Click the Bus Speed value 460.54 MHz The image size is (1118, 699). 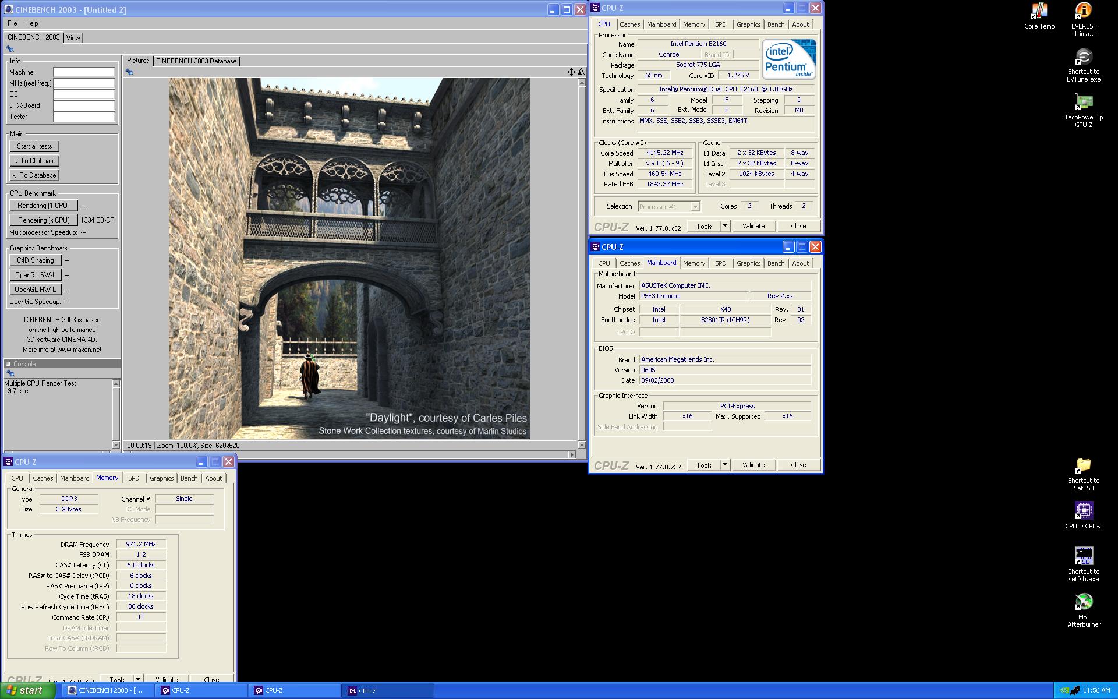click(666, 174)
